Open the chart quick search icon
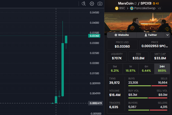Image resolution: width=172 pixels, height=115 pixels. click(x=84, y=4)
